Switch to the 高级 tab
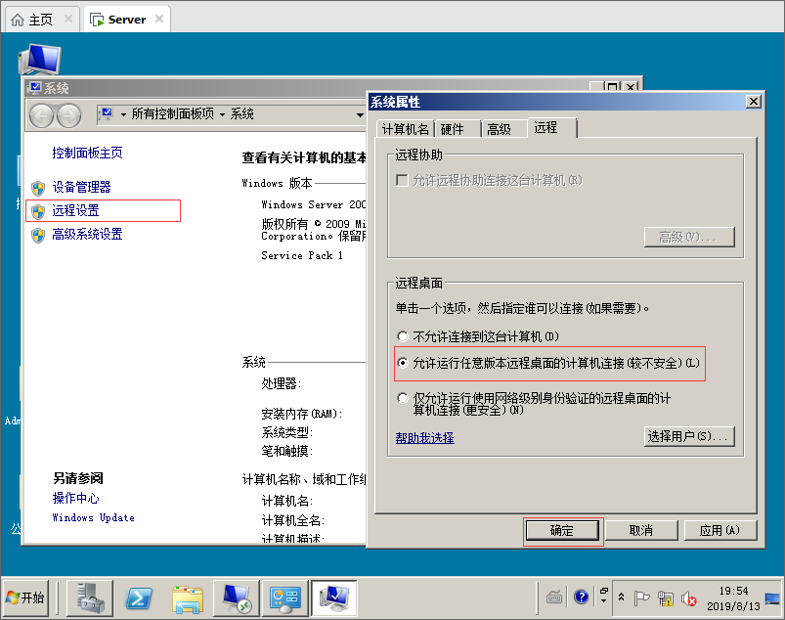Image resolution: width=785 pixels, height=620 pixels. pyautogui.click(x=499, y=129)
